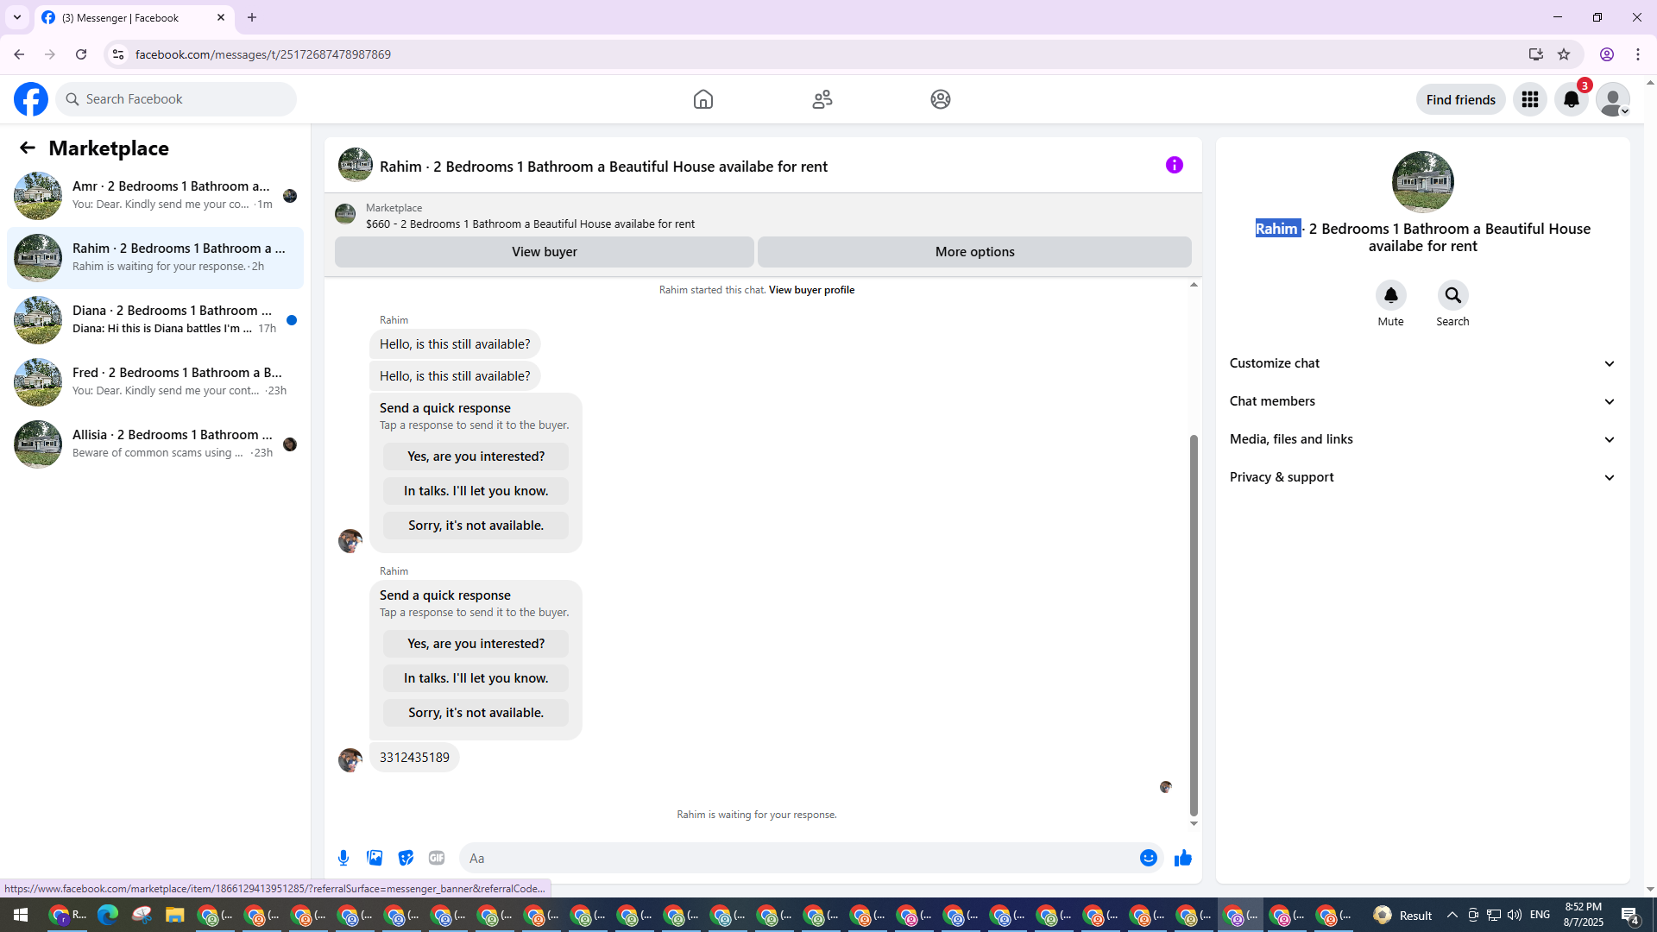Viewport: 1657px width, 932px height.
Task: Open the notifications bell
Action: [x=1572, y=99]
